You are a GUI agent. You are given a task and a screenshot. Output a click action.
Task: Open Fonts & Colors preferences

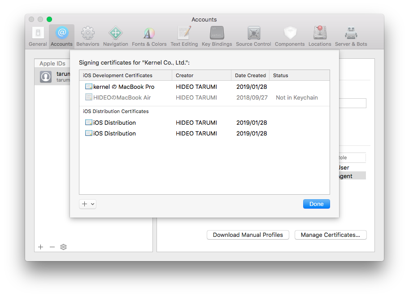pyautogui.click(x=149, y=36)
